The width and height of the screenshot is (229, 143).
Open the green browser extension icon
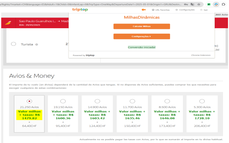click(x=209, y=4)
